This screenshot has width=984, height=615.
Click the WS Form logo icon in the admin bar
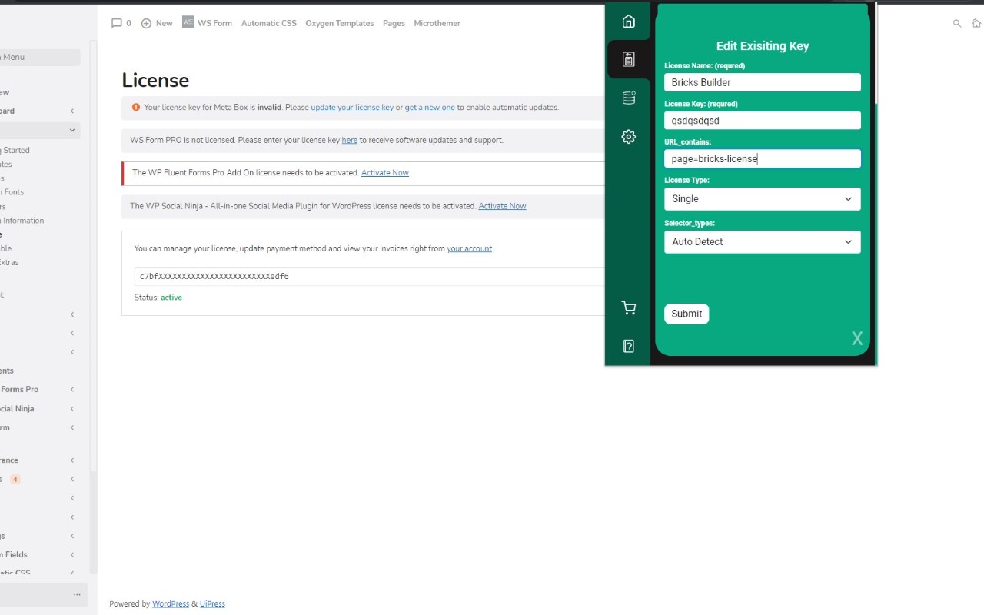188,22
